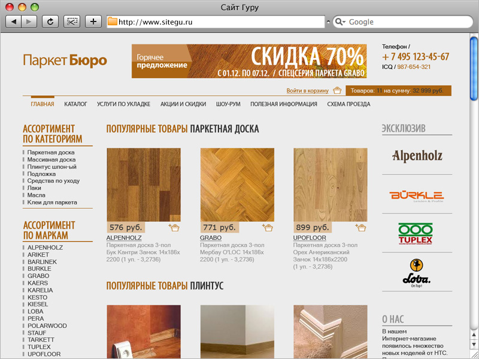Open the Google search magnifier dropdown
Screen dimensions: 479x359
point(340,22)
